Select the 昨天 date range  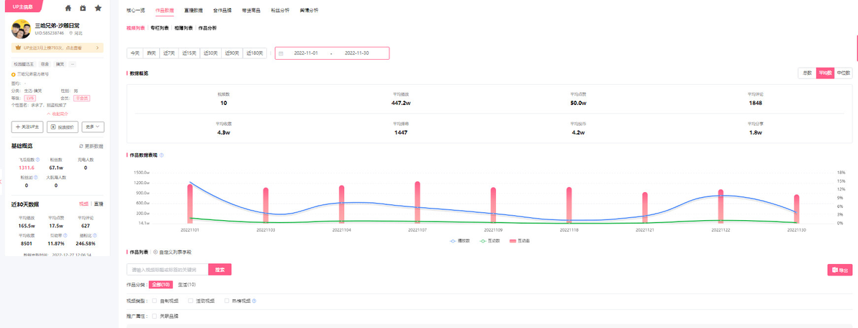[x=151, y=53]
